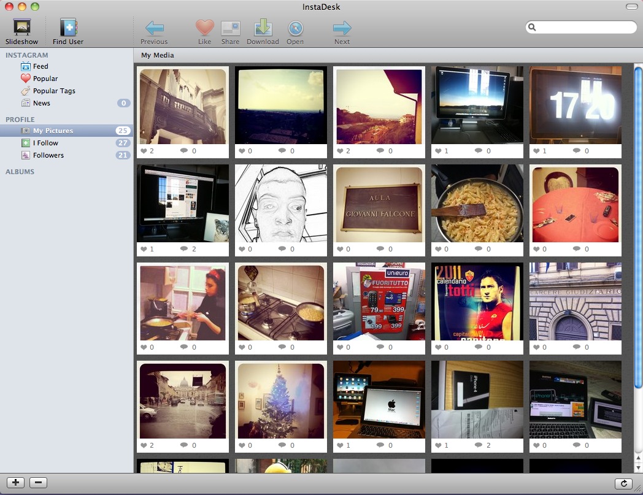Screen dimensions: 643x495
Task: Open the iPhone 4 box photo
Action: tap(477, 400)
